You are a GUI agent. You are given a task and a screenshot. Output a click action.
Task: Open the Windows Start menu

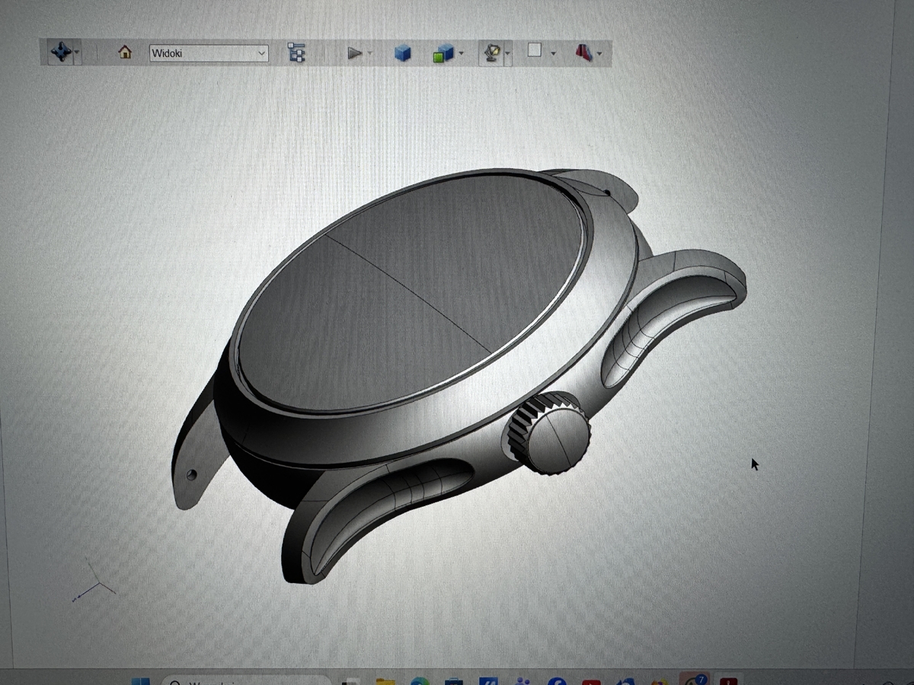pyautogui.click(x=140, y=682)
